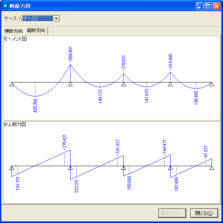The height and width of the screenshot is (223, 223).
Task: Click the モーメント図 heading label
Action: [x=15, y=39]
